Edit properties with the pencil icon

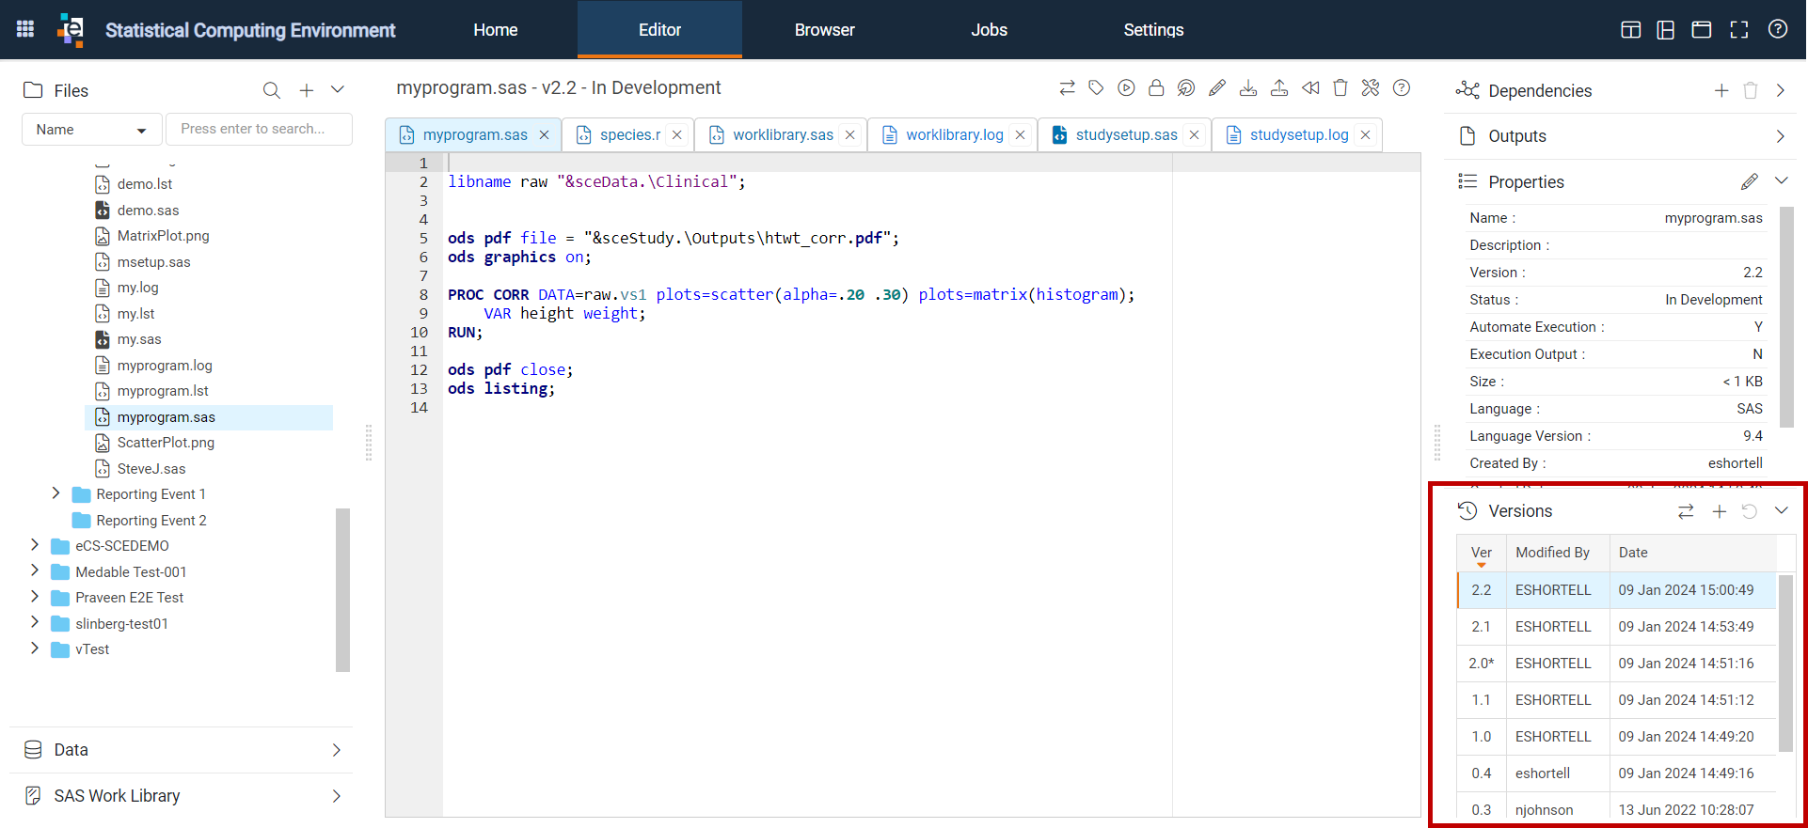point(1750,181)
